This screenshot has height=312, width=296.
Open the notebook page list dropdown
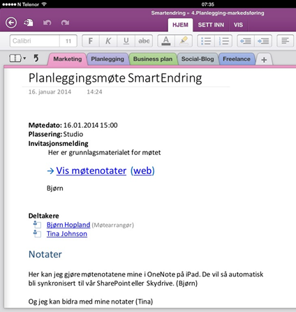pyautogui.click(x=17, y=58)
